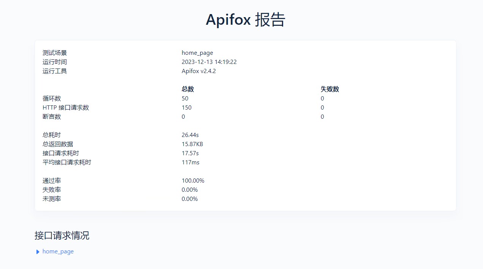Click the 总返回数据 value 15.87KB

(x=192, y=144)
